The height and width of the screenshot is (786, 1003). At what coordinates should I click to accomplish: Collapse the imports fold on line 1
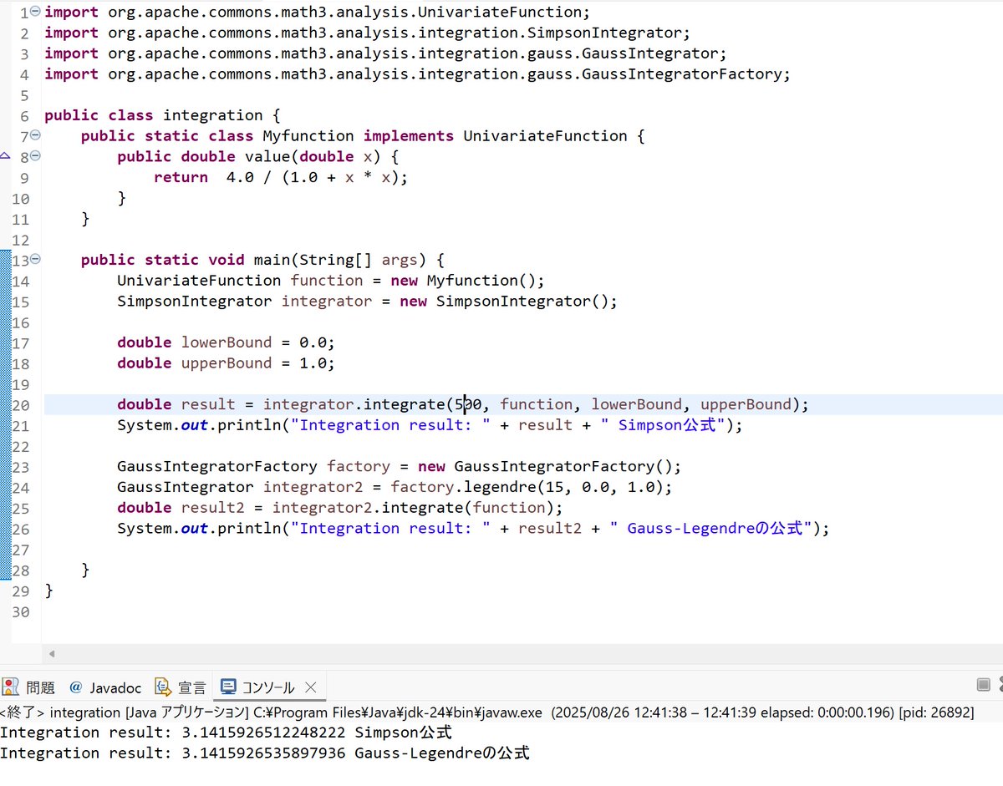35,13
